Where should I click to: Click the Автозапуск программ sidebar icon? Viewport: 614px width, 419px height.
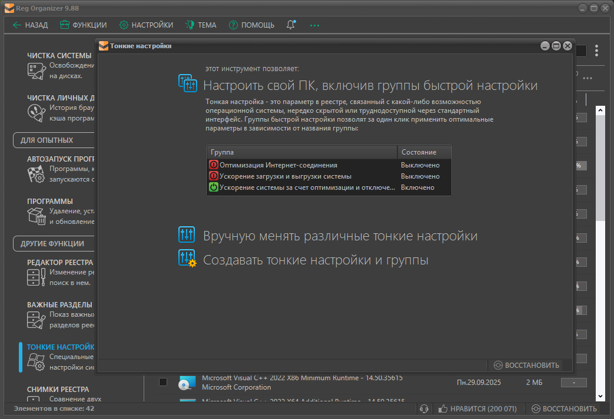[x=36, y=173]
